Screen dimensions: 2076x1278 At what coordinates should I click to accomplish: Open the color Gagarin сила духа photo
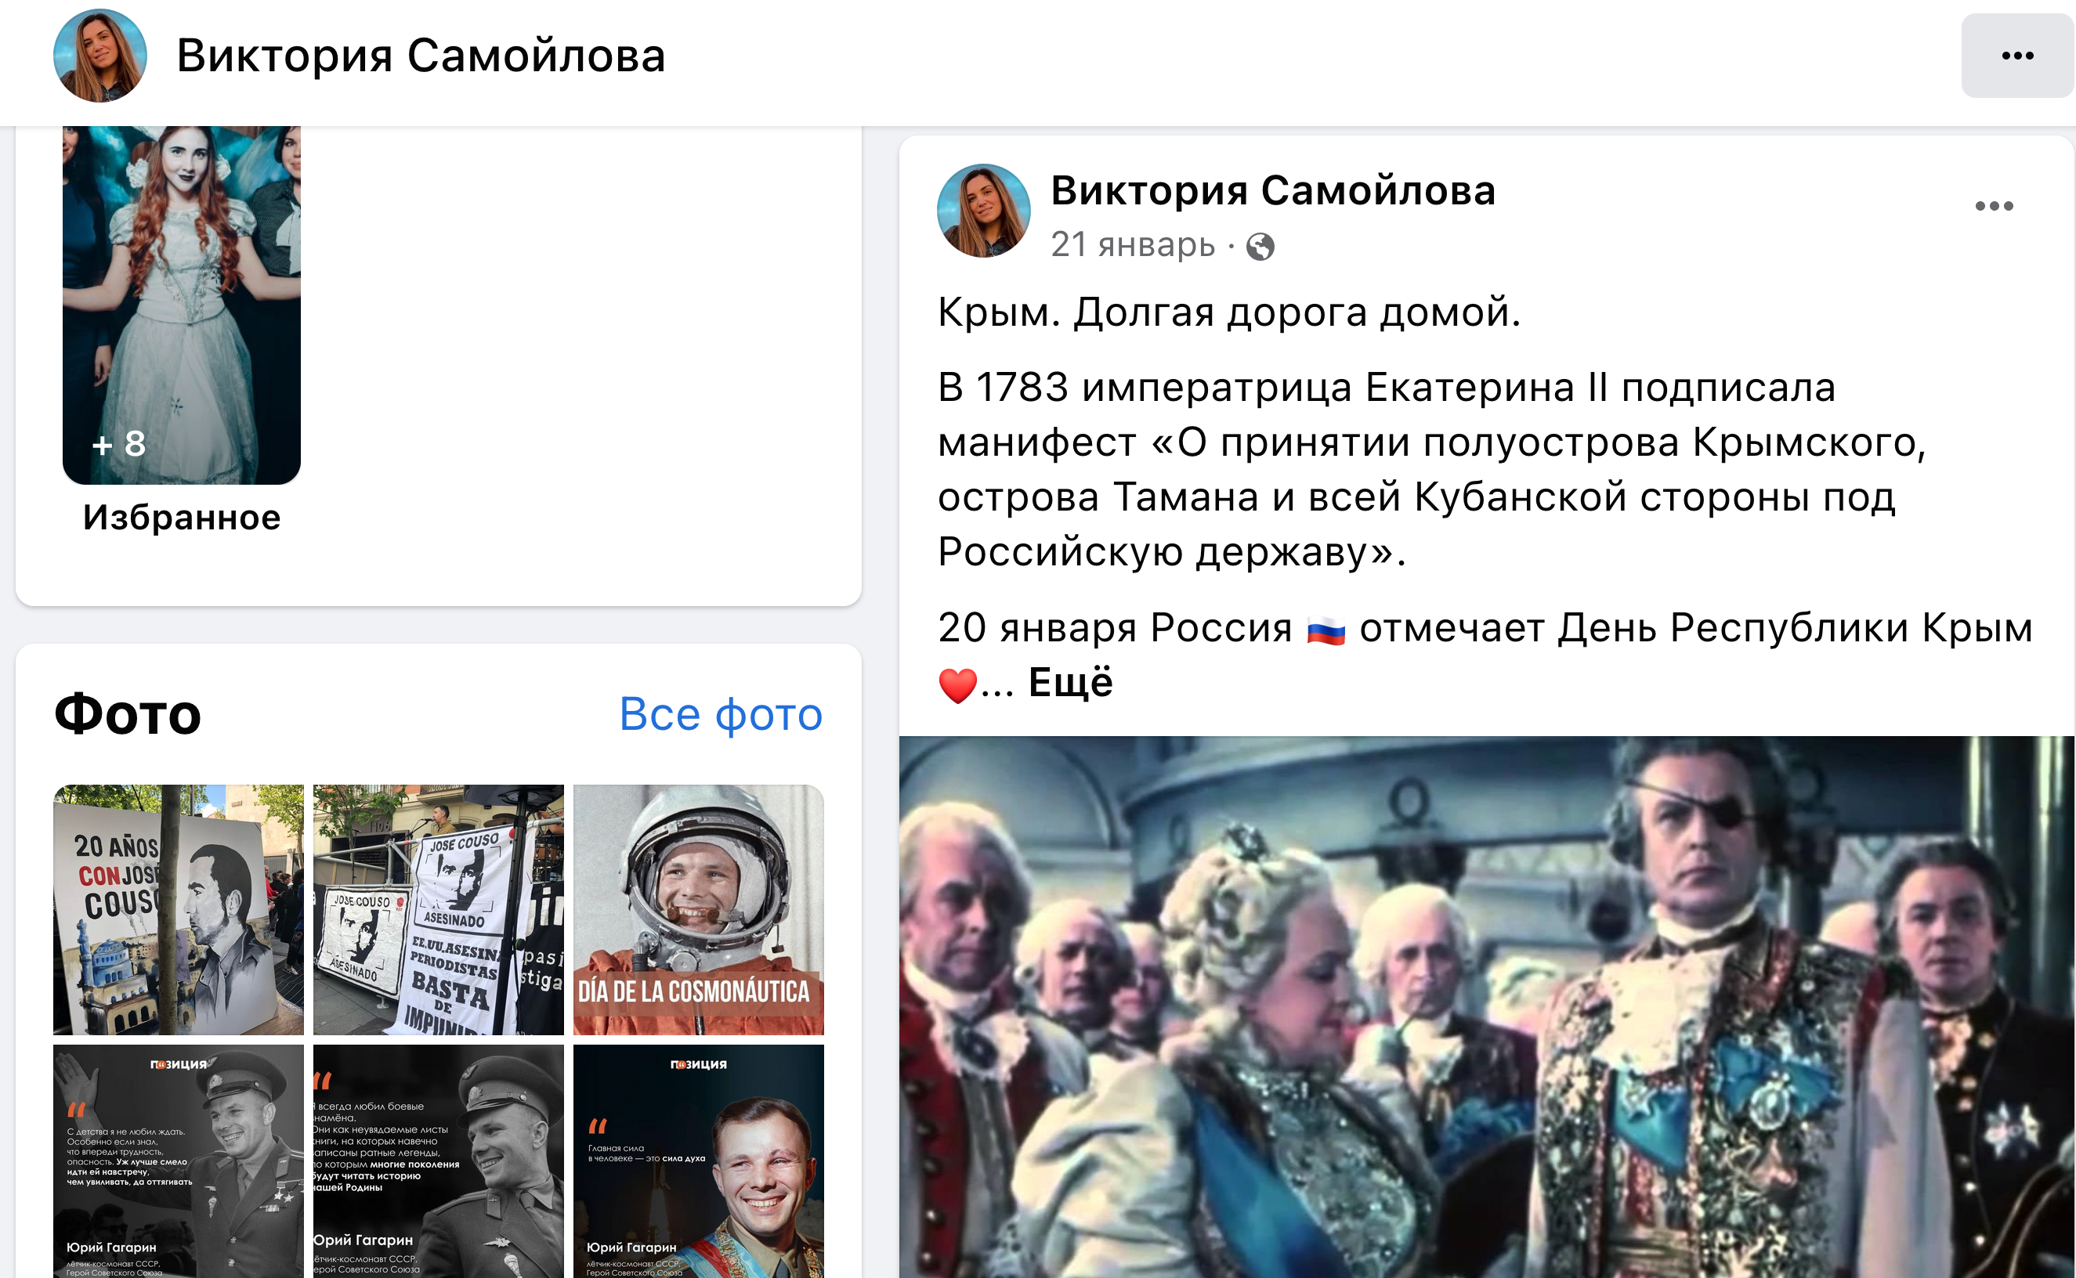click(699, 1161)
